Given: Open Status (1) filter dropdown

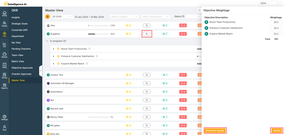Looking at the screenshot, I should pos(187,16).
